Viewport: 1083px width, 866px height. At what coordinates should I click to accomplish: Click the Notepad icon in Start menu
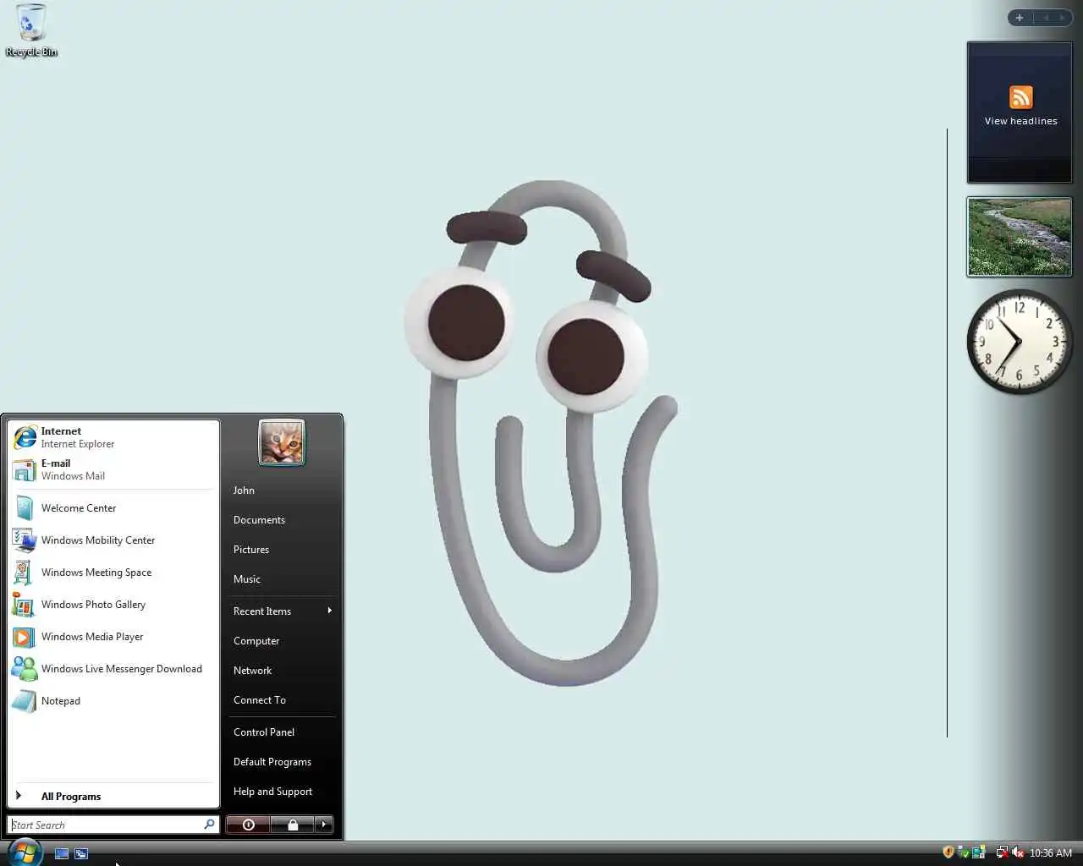click(25, 701)
